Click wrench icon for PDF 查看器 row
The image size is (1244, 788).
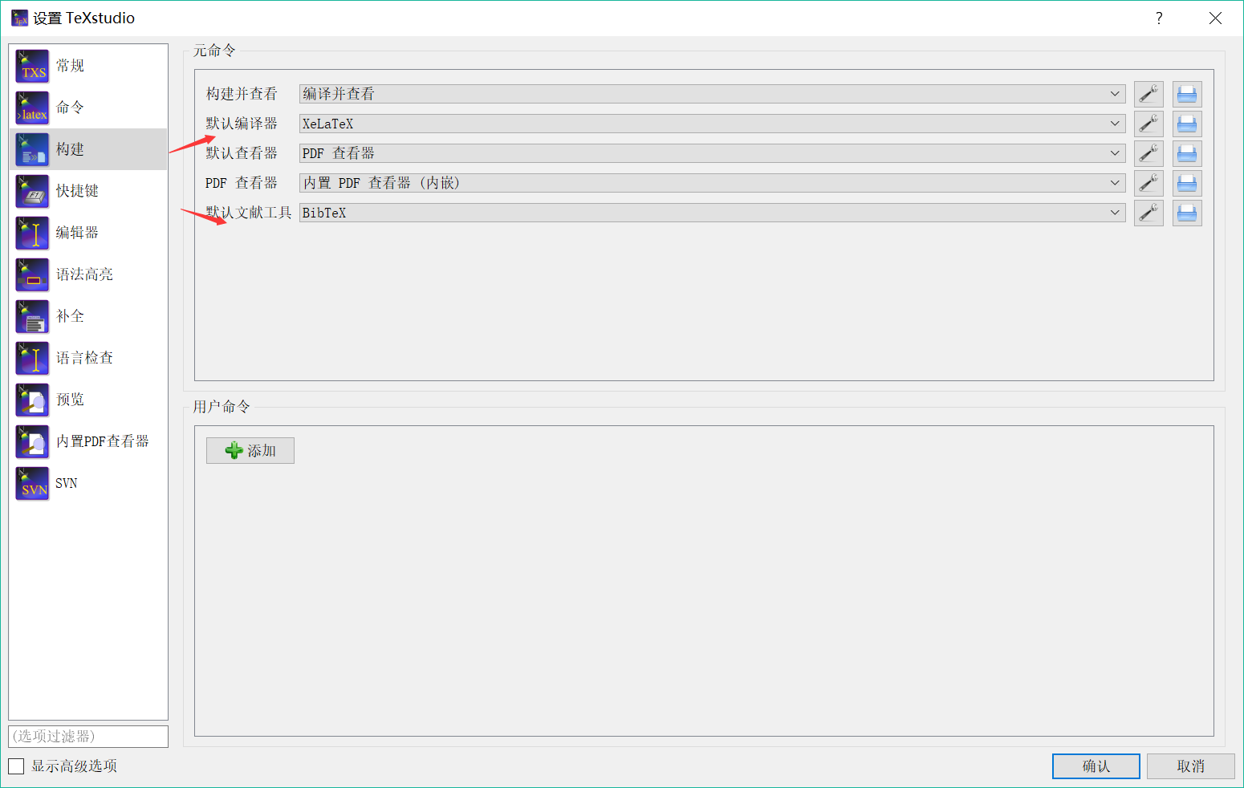coord(1148,183)
